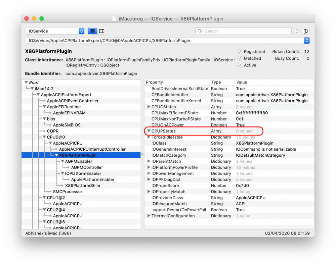Switch to list view mode
336x265 pixels.
(x=93, y=31)
